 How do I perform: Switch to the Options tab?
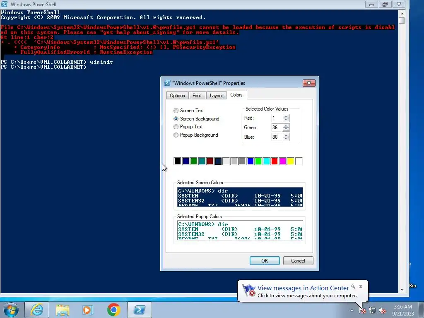(x=177, y=96)
